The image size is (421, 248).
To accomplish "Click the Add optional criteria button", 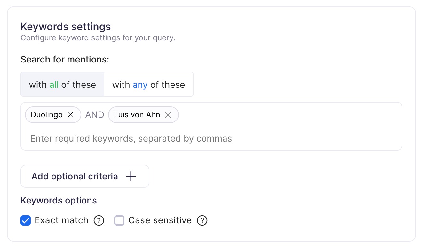I will pyautogui.click(x=84, y=176).
